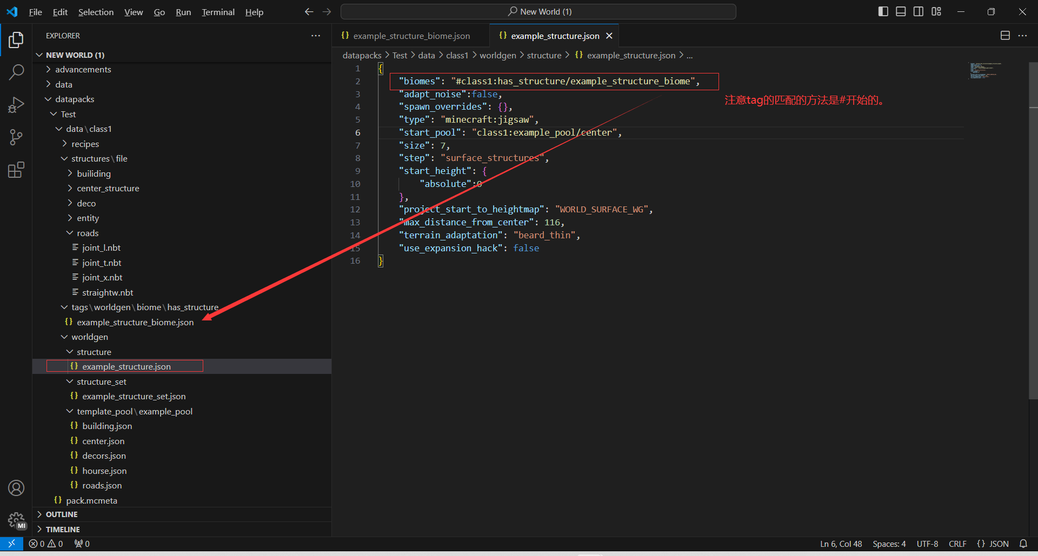
Task: Customize layout icon in title bar
Action: (x=936, y=11)
